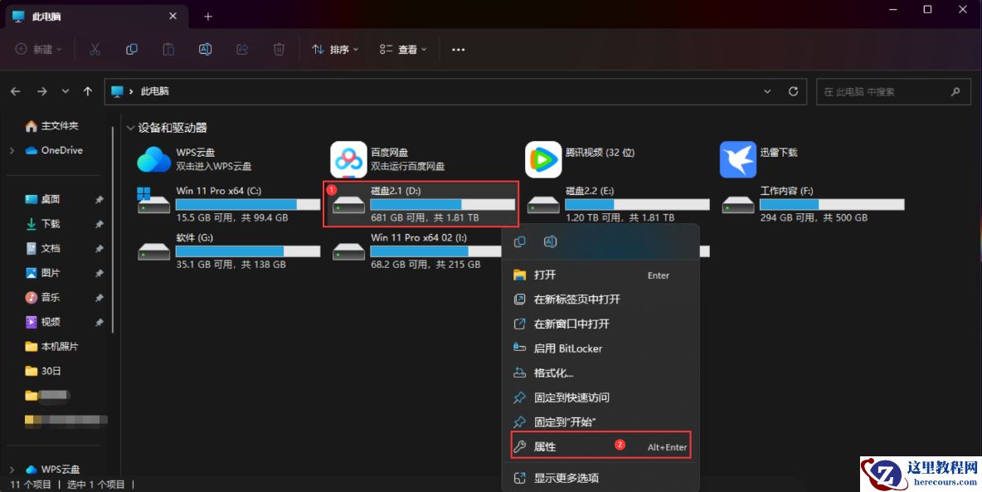
Task: Click the address bar Refresh icon
Action: coord(792,91)
